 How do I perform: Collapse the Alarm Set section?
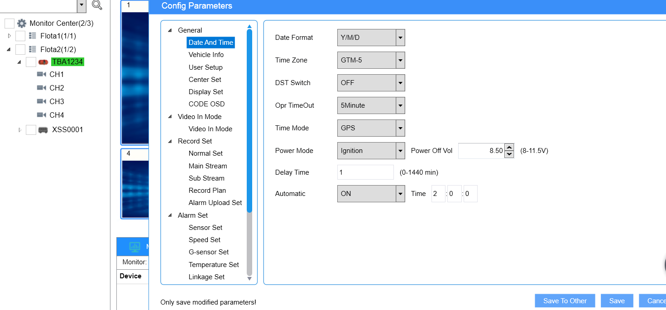click(x=170, y=215)
